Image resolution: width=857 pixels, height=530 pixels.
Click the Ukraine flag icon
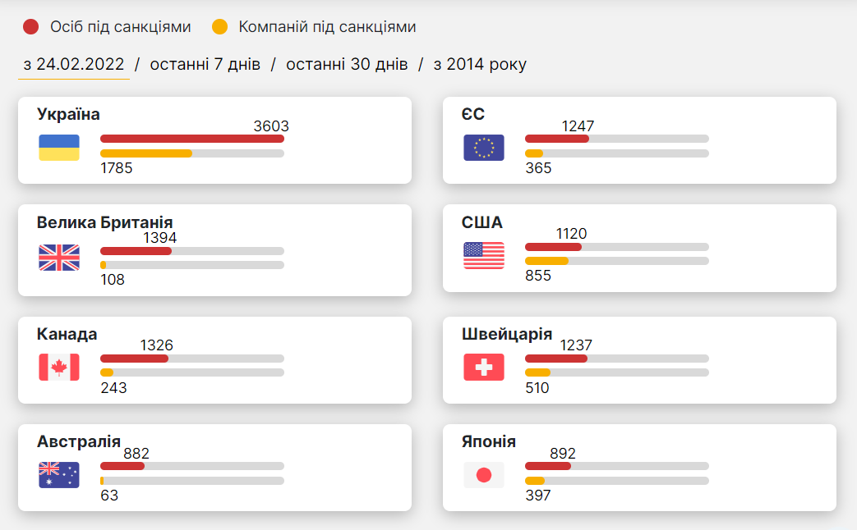(59, 148)
